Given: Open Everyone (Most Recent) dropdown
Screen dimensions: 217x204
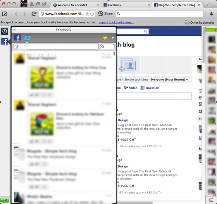Looking at the screenshot, I should (x=169, y=80).
